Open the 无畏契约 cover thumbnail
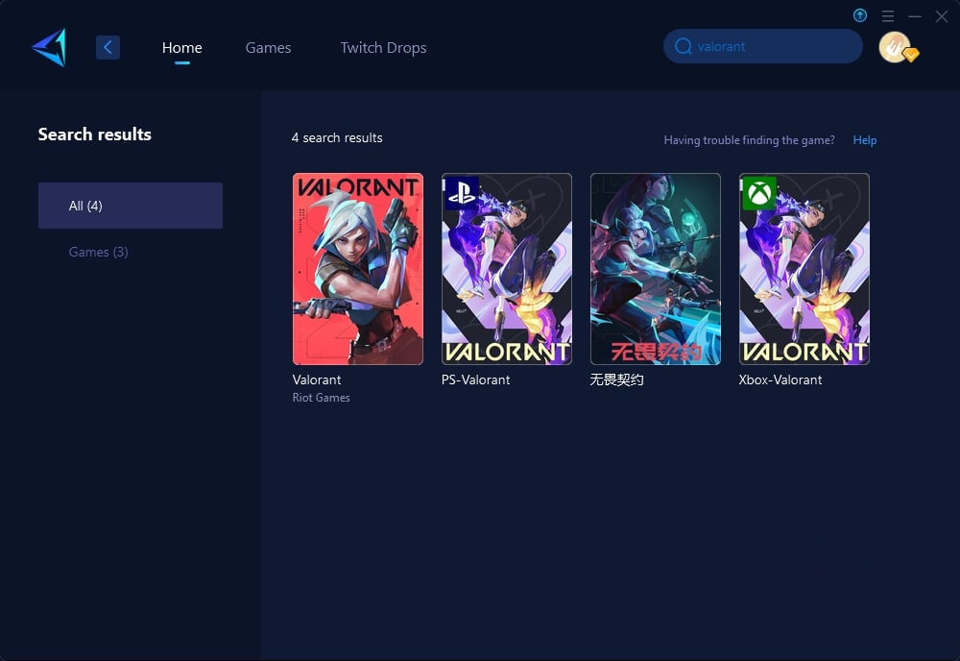Screen dimensions: 960x661 (x=656, y=269)
